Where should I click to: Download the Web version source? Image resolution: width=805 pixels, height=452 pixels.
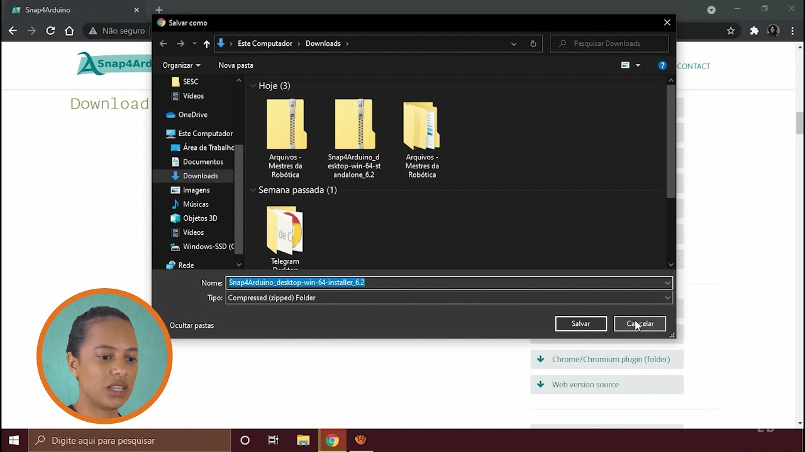click(x=607, y=384)
